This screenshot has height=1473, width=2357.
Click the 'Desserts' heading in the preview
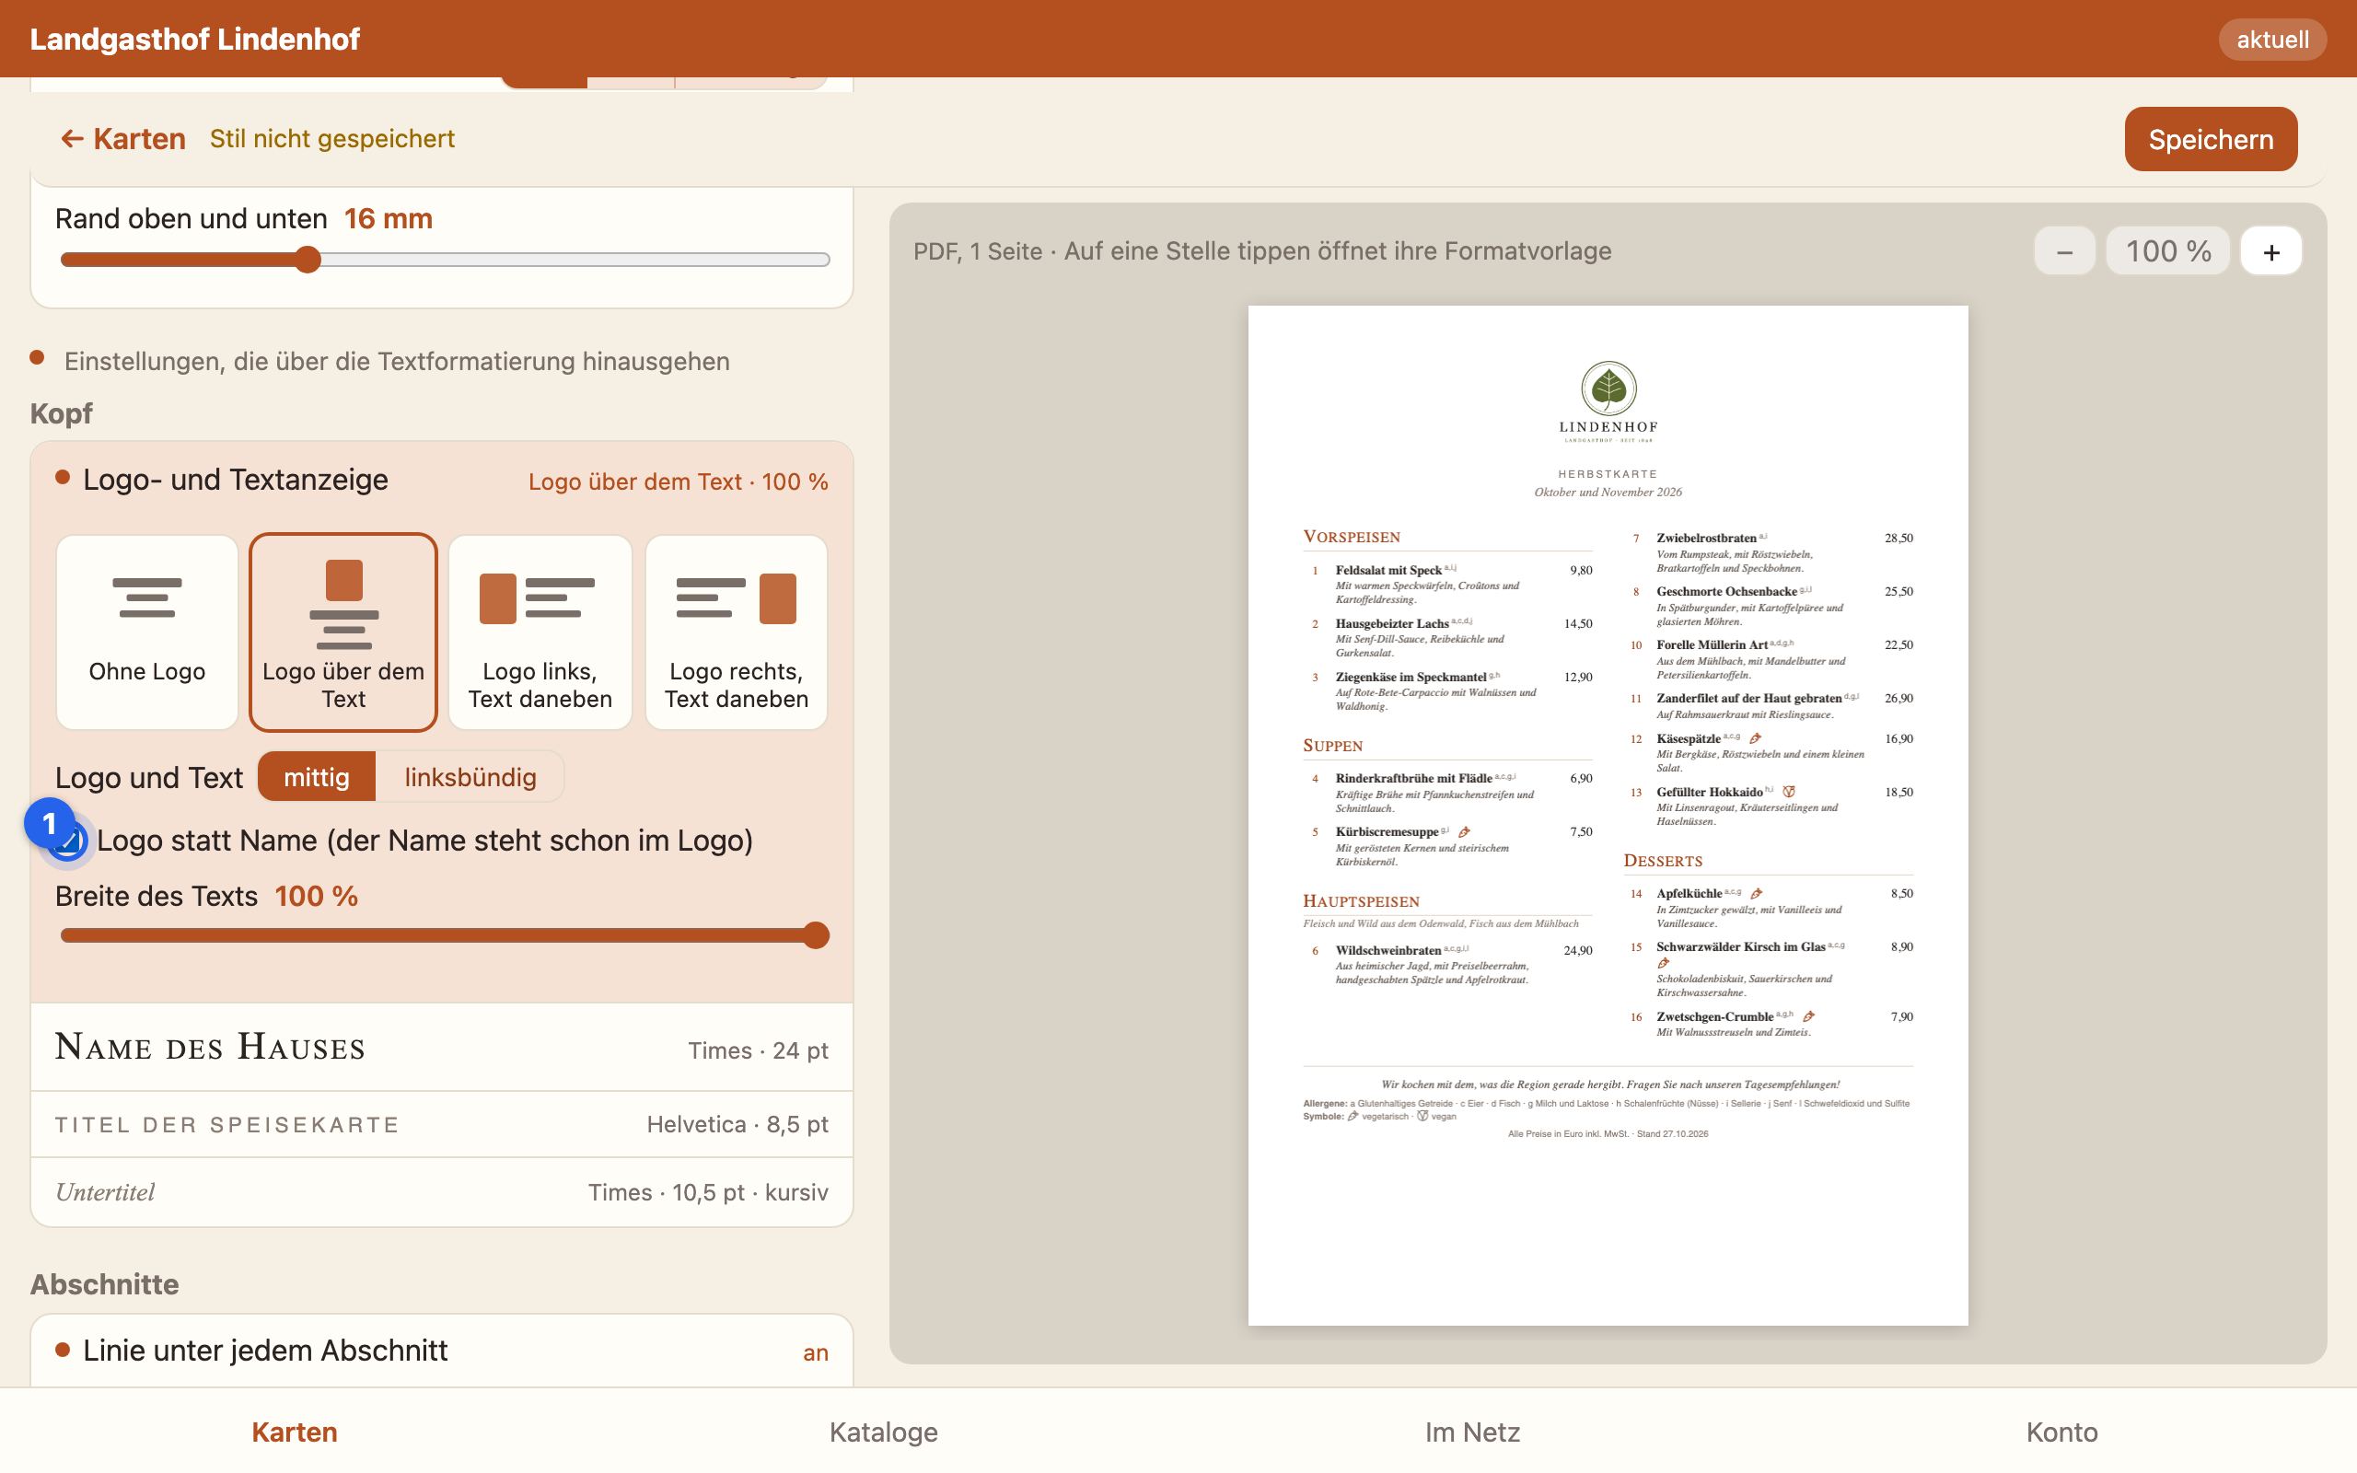pos(1663,860)
